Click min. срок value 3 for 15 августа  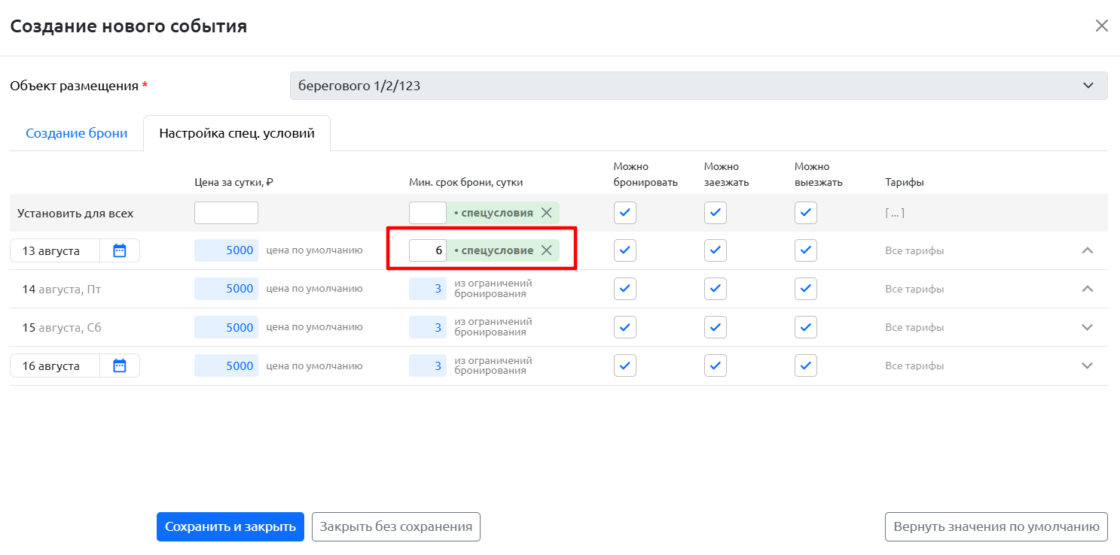tap(428, 327)
